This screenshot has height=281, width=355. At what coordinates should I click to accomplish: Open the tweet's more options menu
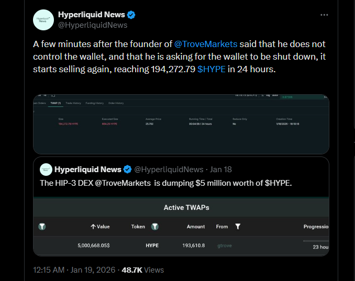324,15
